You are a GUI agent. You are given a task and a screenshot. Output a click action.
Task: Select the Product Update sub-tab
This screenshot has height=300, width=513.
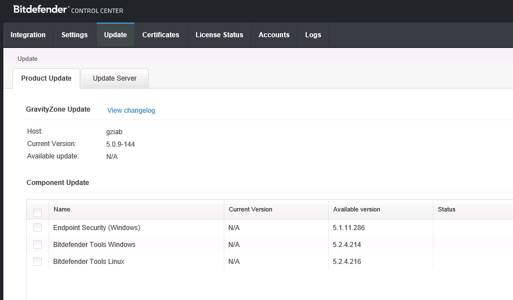click(46, 78)
